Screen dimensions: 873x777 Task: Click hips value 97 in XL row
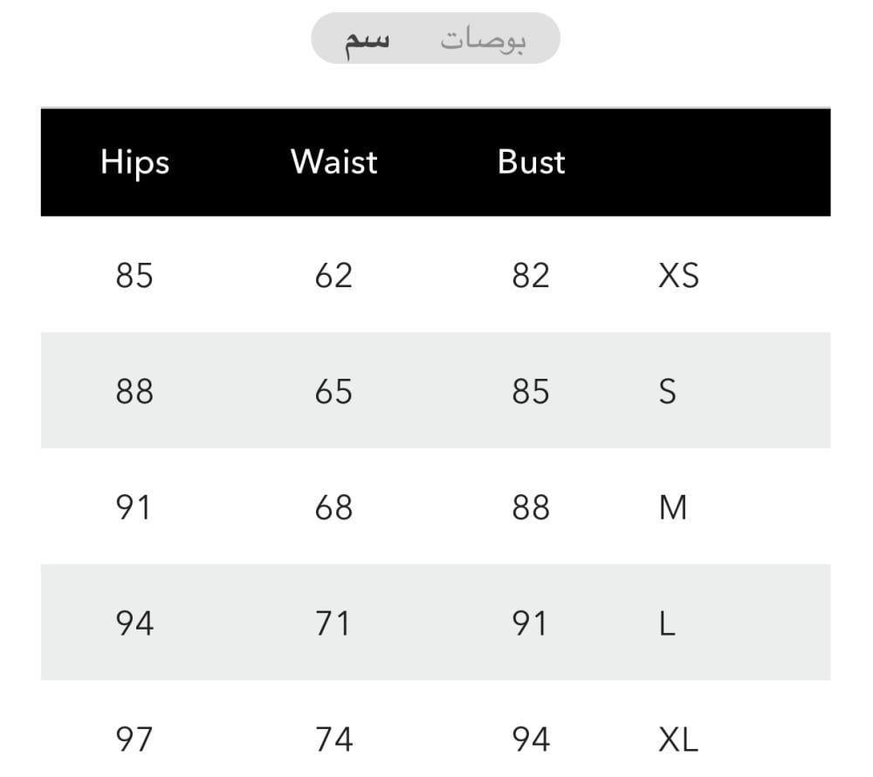(x=134, y=739)
